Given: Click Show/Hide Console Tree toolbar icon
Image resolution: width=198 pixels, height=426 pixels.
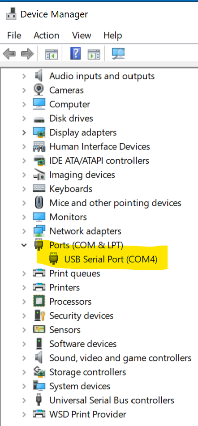Looking at the screenshot, I should click(x=52, y=54).
